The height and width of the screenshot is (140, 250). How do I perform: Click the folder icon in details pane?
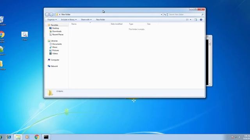50,93
